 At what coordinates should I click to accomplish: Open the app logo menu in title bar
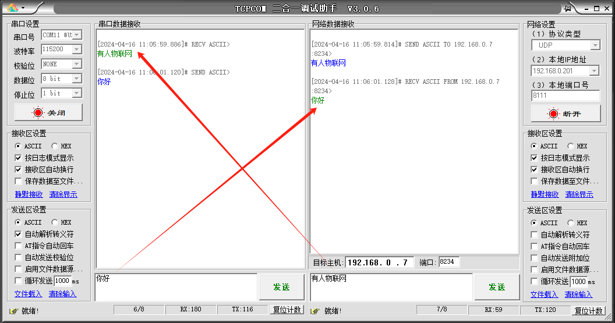tap(16, 8)
